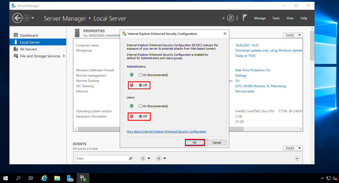The image size is (339, 183).
Task: Select On (Recommended) for Users
Action: click(x=153, y=106)
